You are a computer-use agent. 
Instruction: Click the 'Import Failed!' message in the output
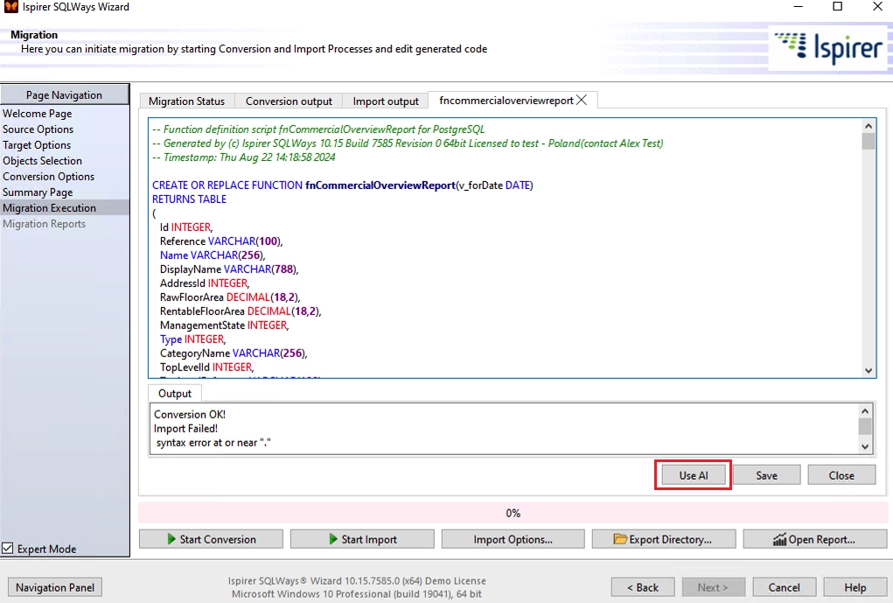point(185,429)
